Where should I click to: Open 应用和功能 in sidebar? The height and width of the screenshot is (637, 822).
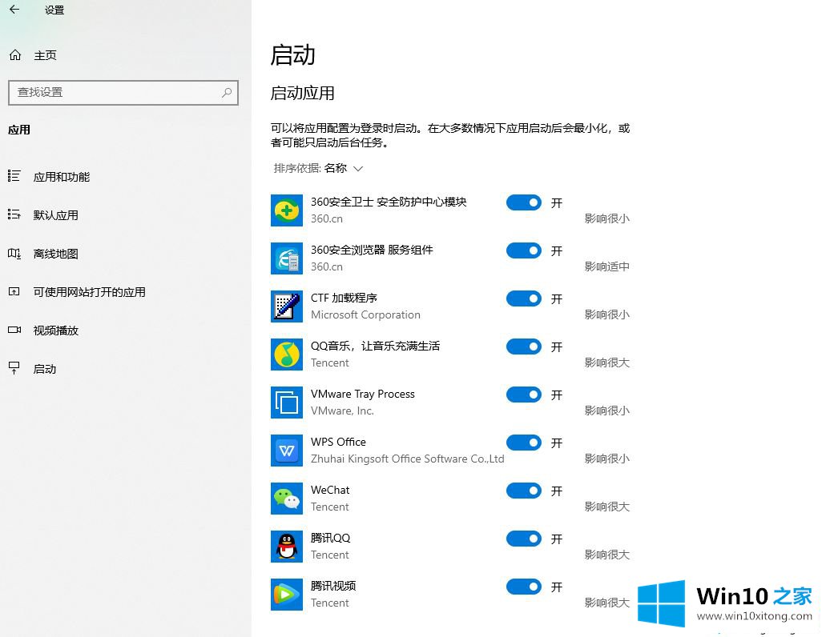(61, 177)
